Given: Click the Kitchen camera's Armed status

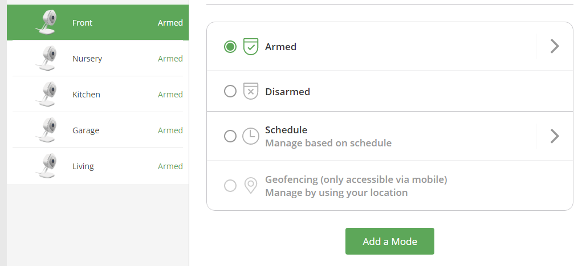Looking at the screenshot, I should 170,95.
